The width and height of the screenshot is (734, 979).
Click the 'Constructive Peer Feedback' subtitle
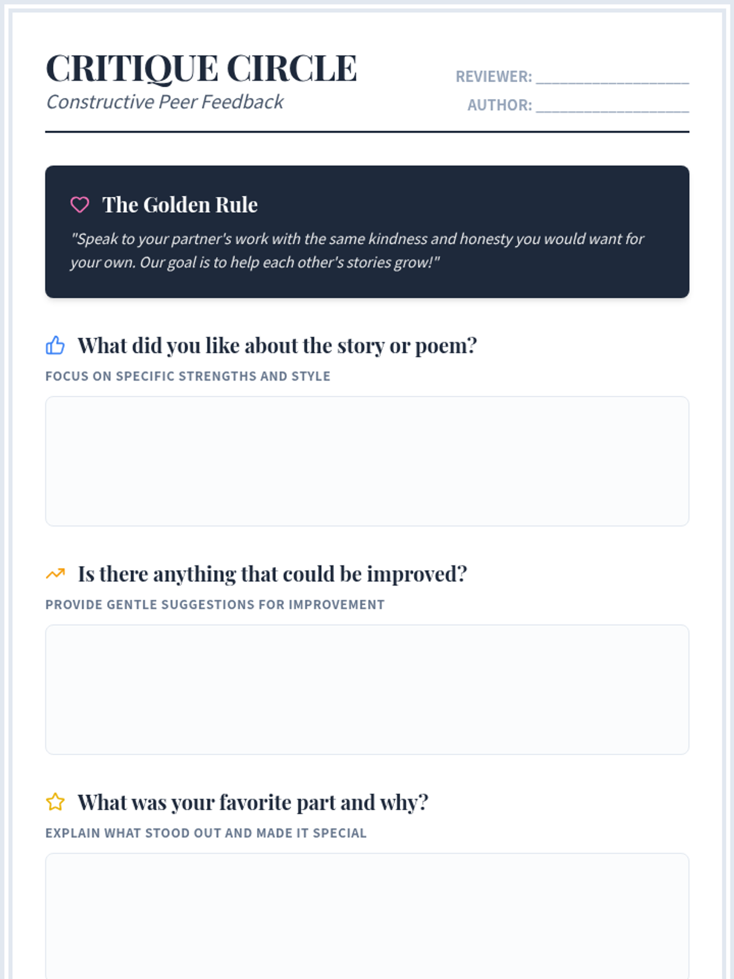coord(165,102)
